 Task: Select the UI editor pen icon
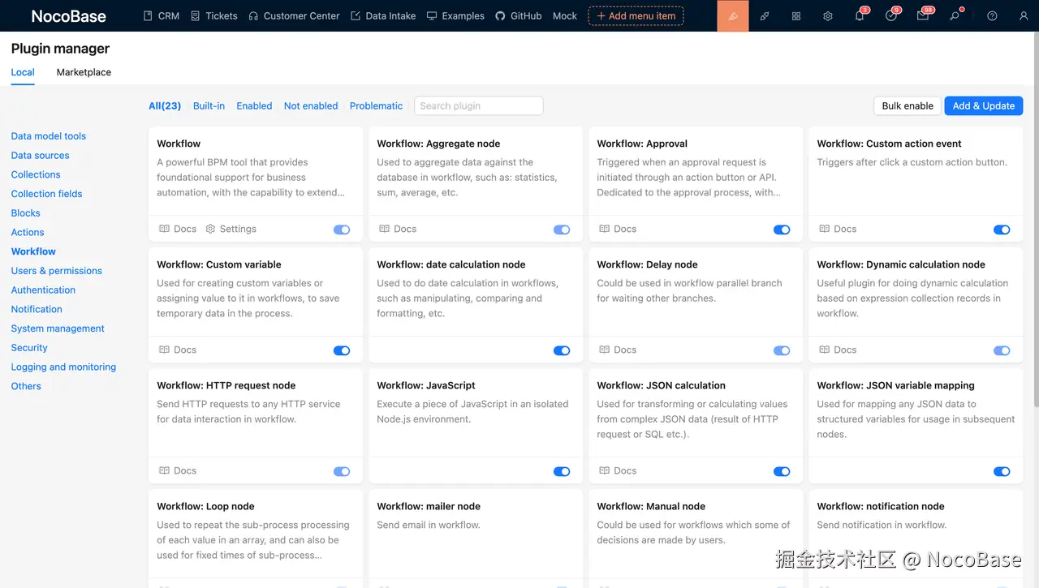(x=733, y=15)
